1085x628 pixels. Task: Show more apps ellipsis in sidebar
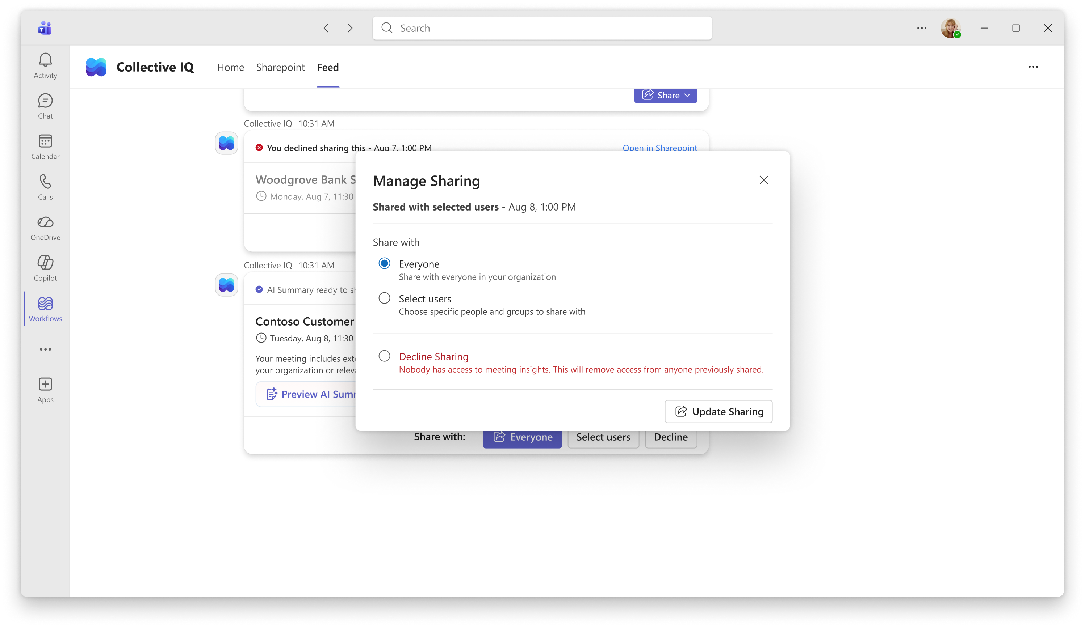pos(45,349)
